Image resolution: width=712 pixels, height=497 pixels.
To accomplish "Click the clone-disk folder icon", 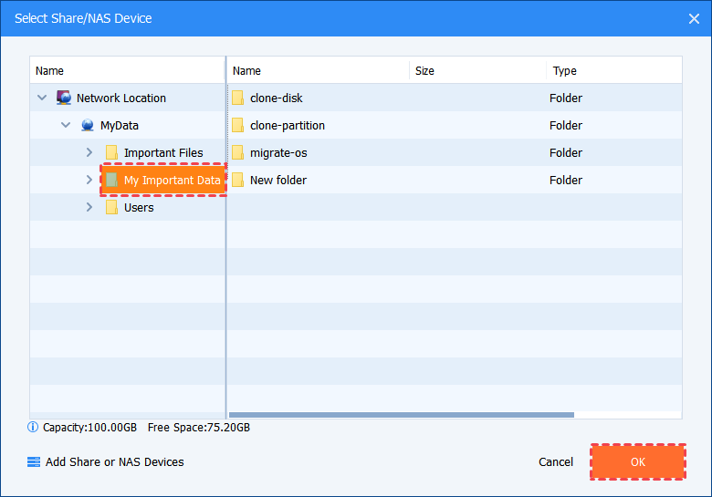I will [237, 98].
